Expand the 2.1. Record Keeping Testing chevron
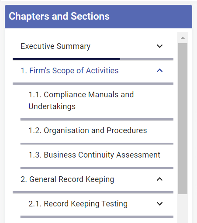Viewport: 197px width, 223px height. 159,203
